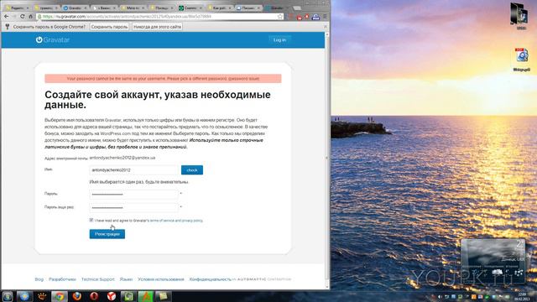Click the username field with antondyachenko2012
537x302 pixels.
coord(134,170)
